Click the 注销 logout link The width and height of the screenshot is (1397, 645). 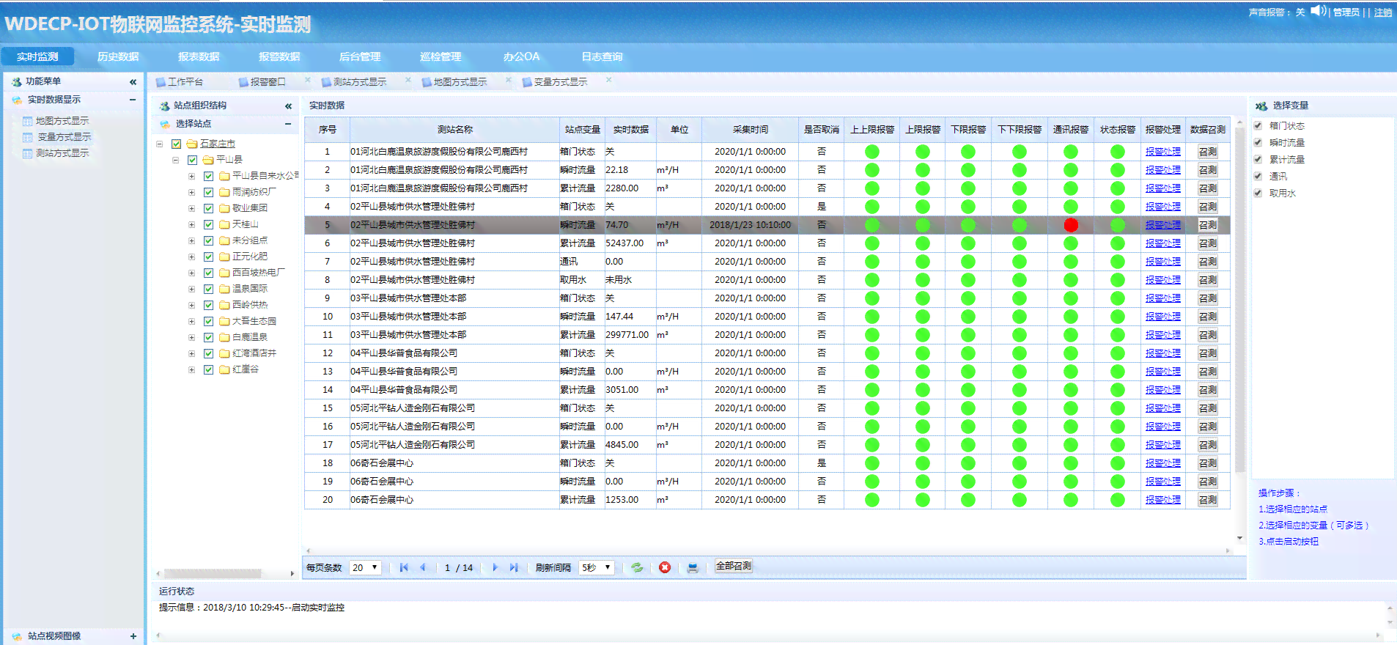pos(1382,12)
